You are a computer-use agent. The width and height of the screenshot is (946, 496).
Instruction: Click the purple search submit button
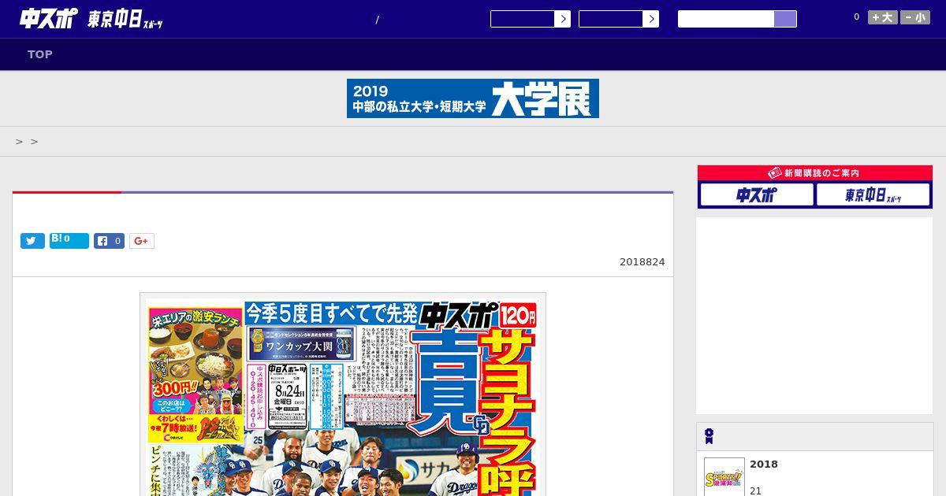point(785,19)
